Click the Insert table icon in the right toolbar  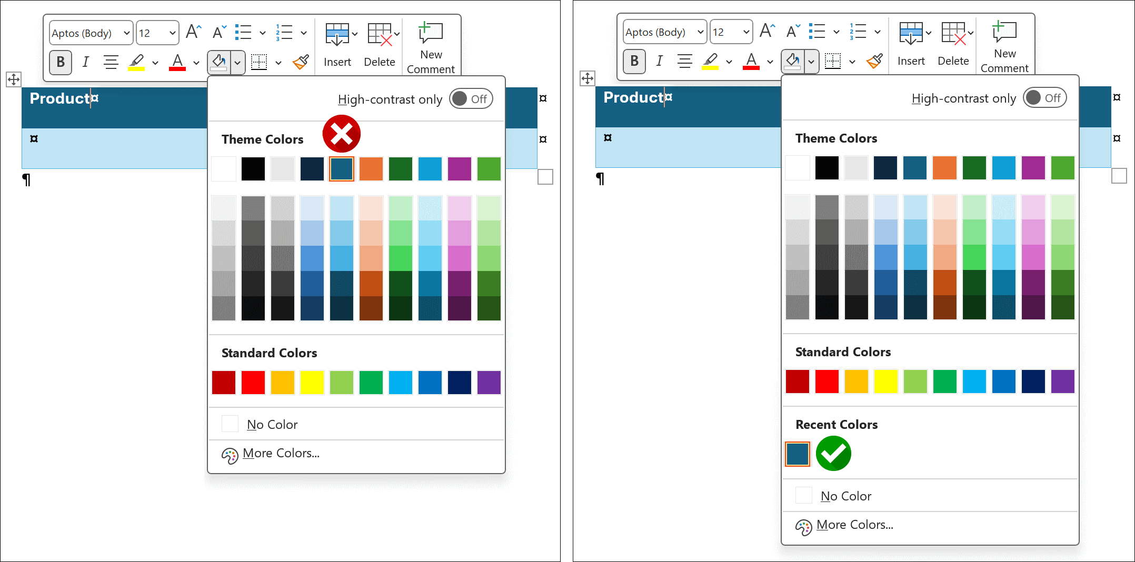911,33
